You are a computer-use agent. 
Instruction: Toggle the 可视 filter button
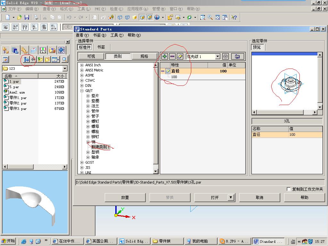[x=91, y=56]
